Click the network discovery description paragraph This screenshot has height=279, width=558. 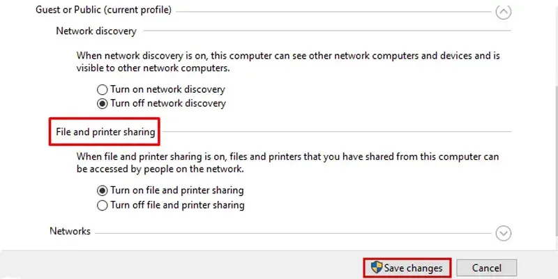pos(288,61)
